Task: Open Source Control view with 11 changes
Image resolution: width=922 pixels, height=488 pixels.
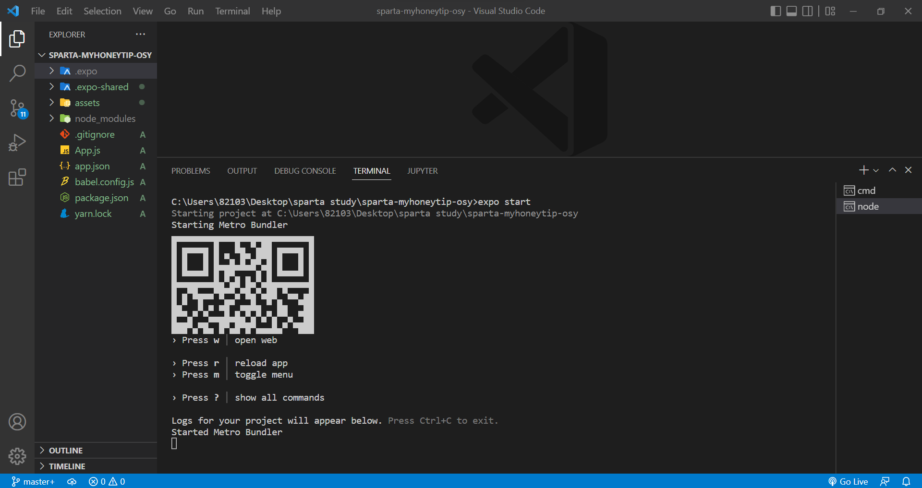Action: point(17,108)
